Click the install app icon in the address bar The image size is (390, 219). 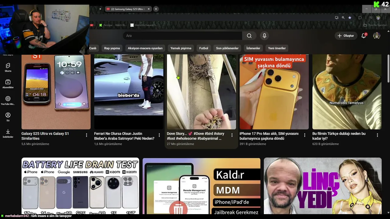(x=337, y=18)
